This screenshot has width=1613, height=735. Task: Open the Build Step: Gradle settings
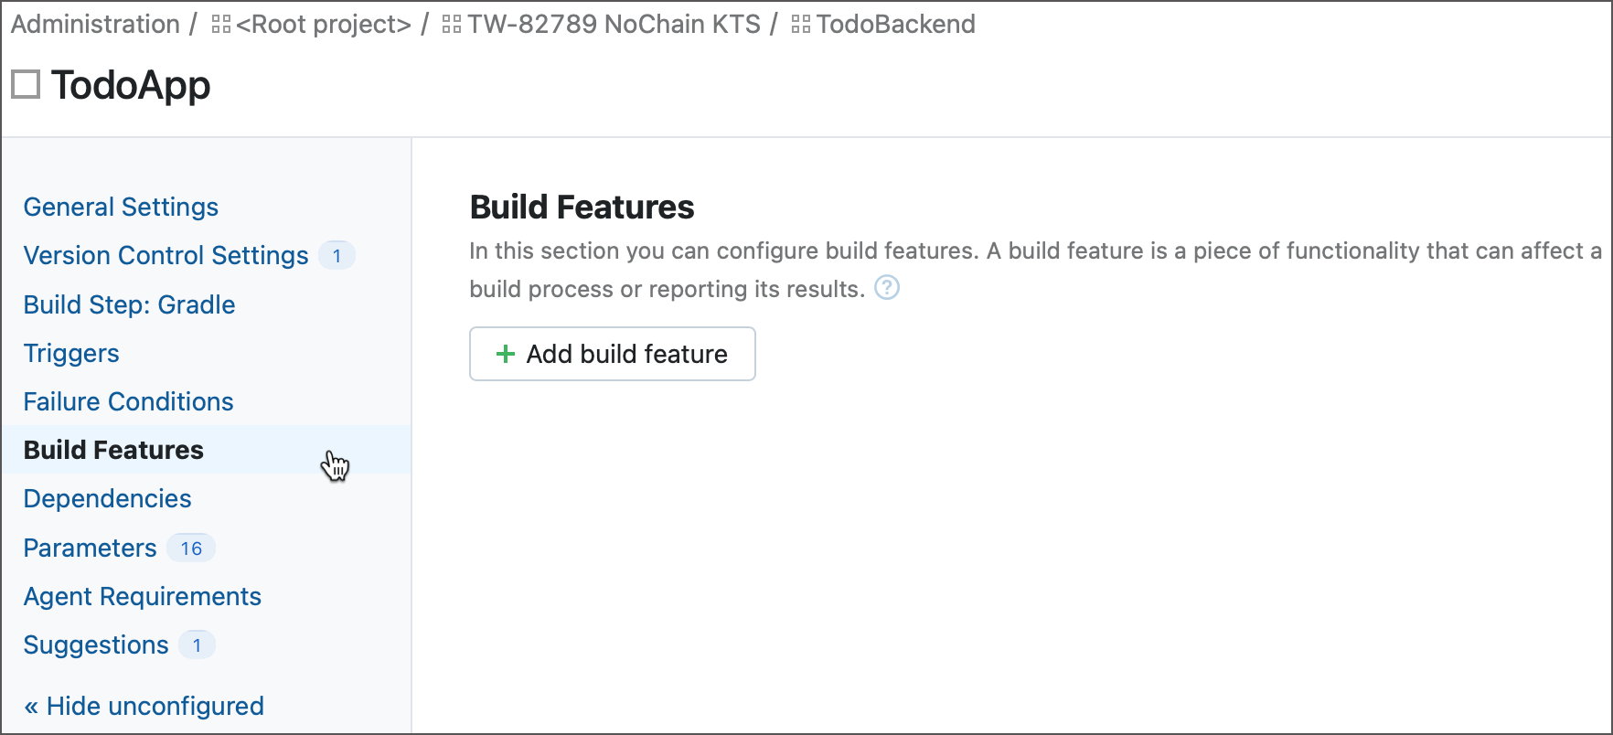point(129,304)
